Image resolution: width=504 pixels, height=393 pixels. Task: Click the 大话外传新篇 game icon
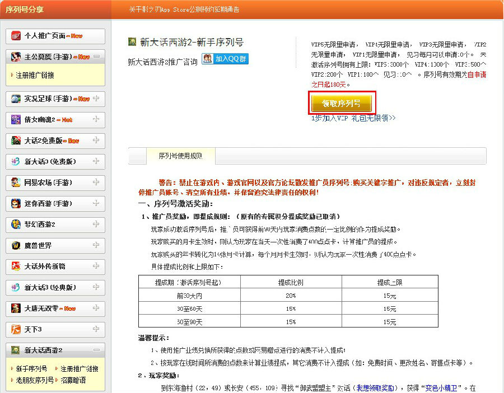point(16,266)
